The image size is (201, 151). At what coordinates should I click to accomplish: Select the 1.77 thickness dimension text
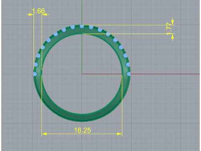click(x=169, y=29)
